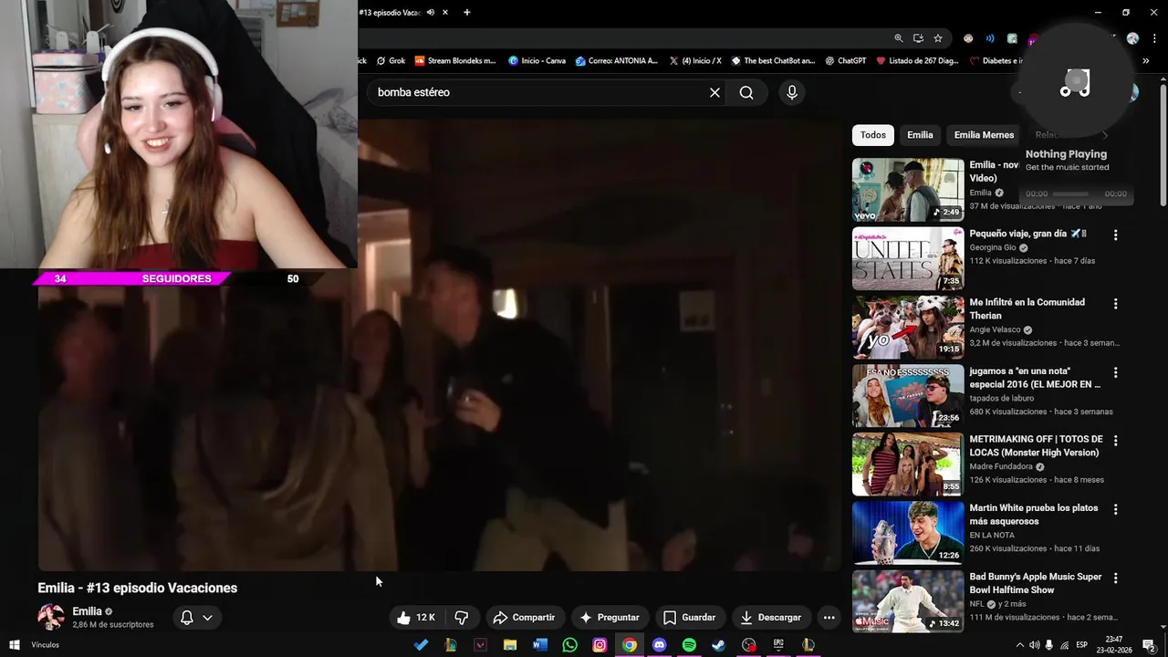Image resolution: width=1168 pixels, height=657 pixels.
Task: Open Windows notification center
Action: [x=1149, y=645]
